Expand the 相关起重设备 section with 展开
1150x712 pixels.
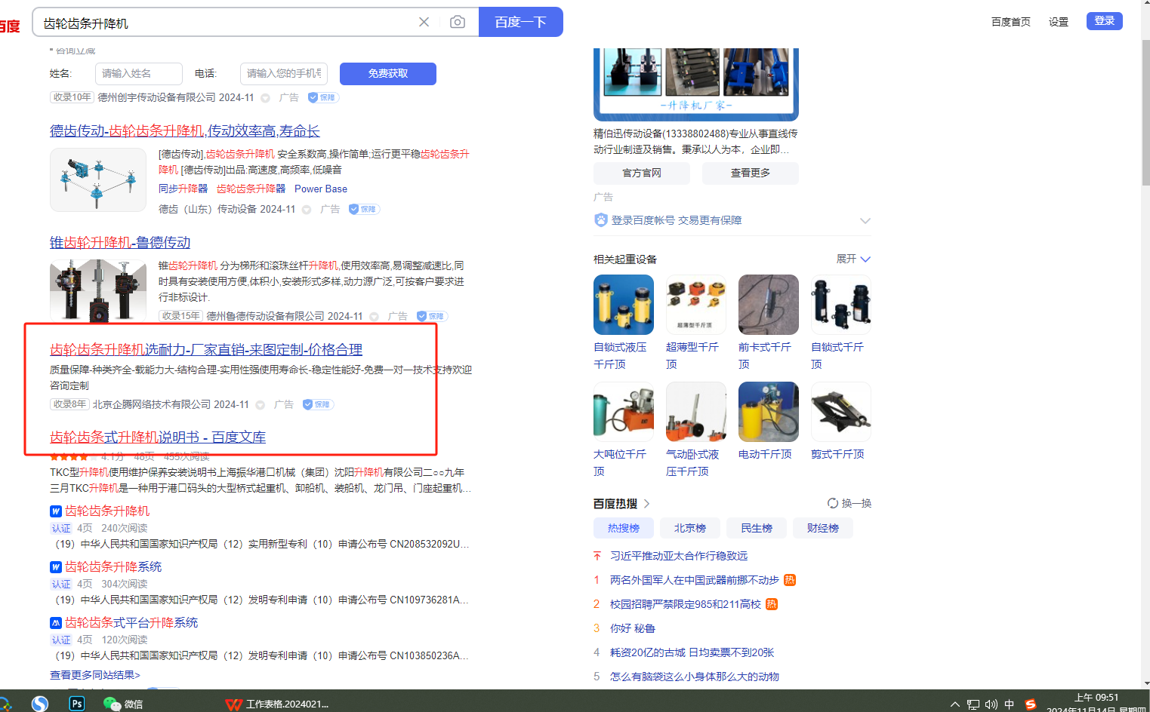(x=853, y=259)
